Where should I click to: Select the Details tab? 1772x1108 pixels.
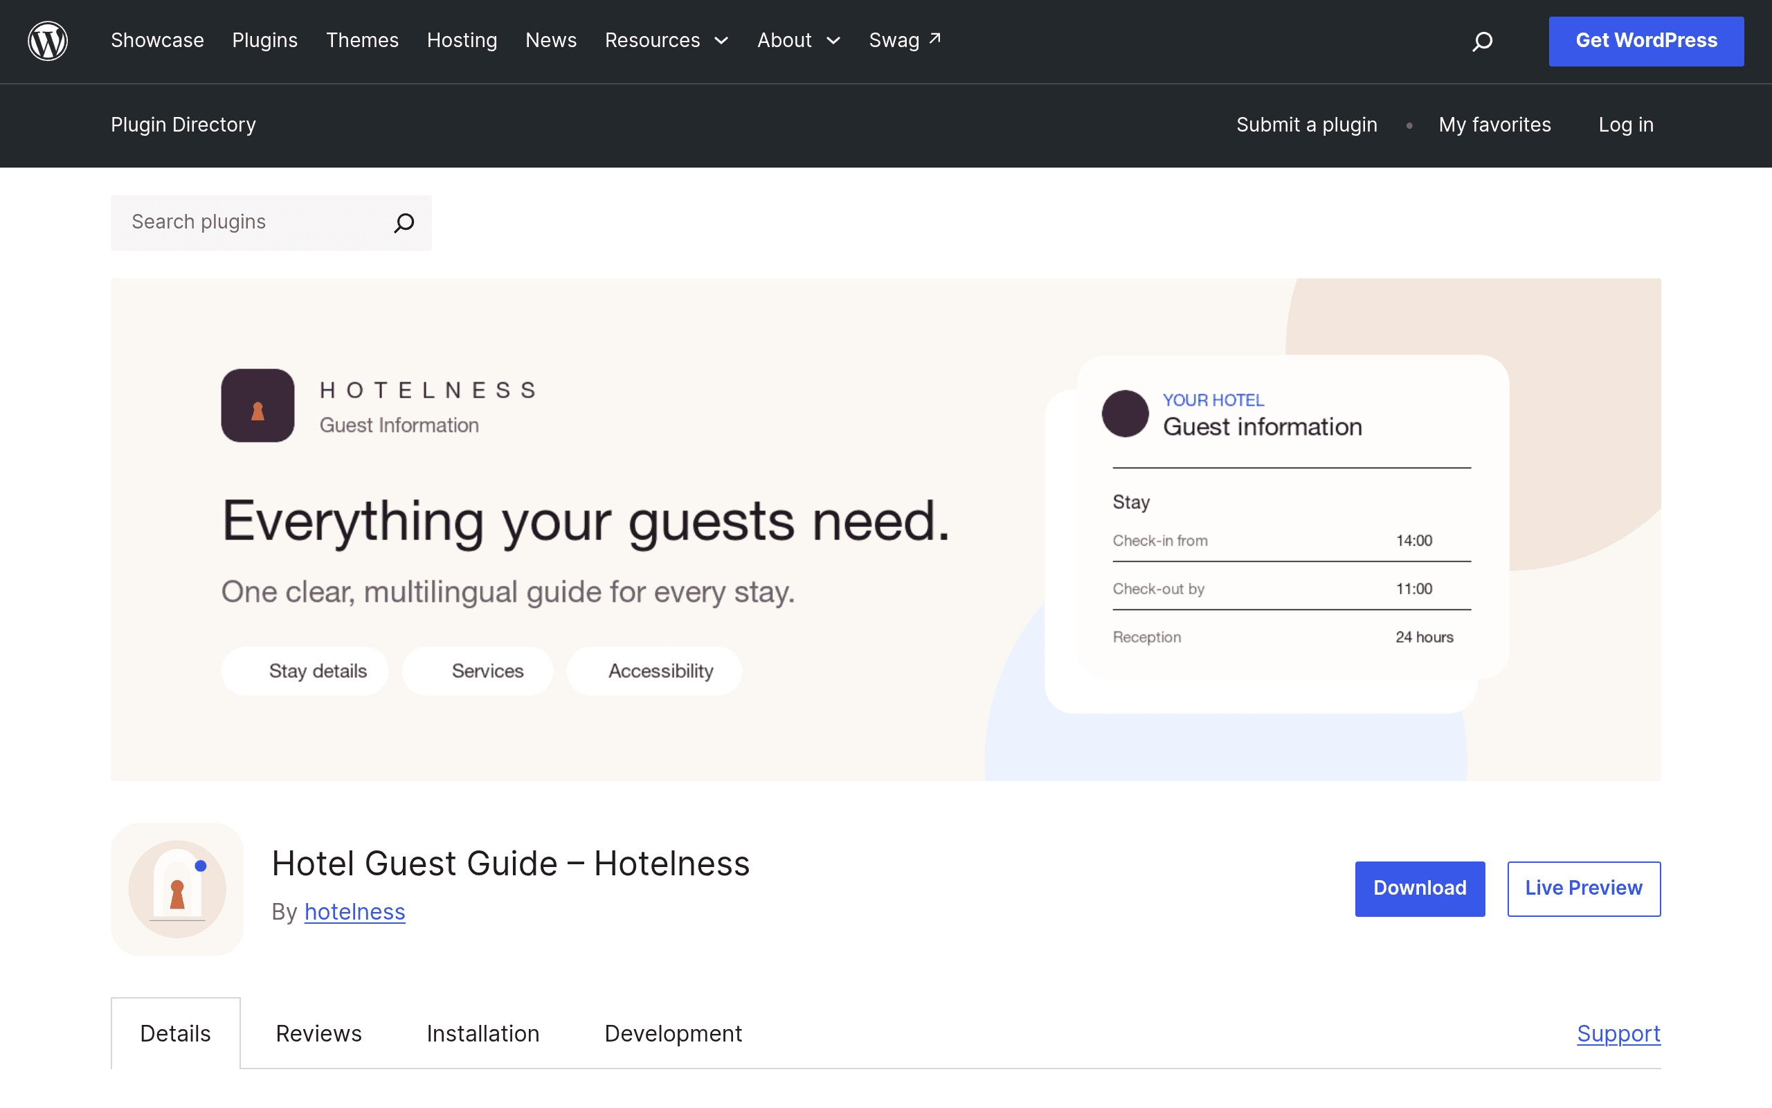tap(176, 1033)
